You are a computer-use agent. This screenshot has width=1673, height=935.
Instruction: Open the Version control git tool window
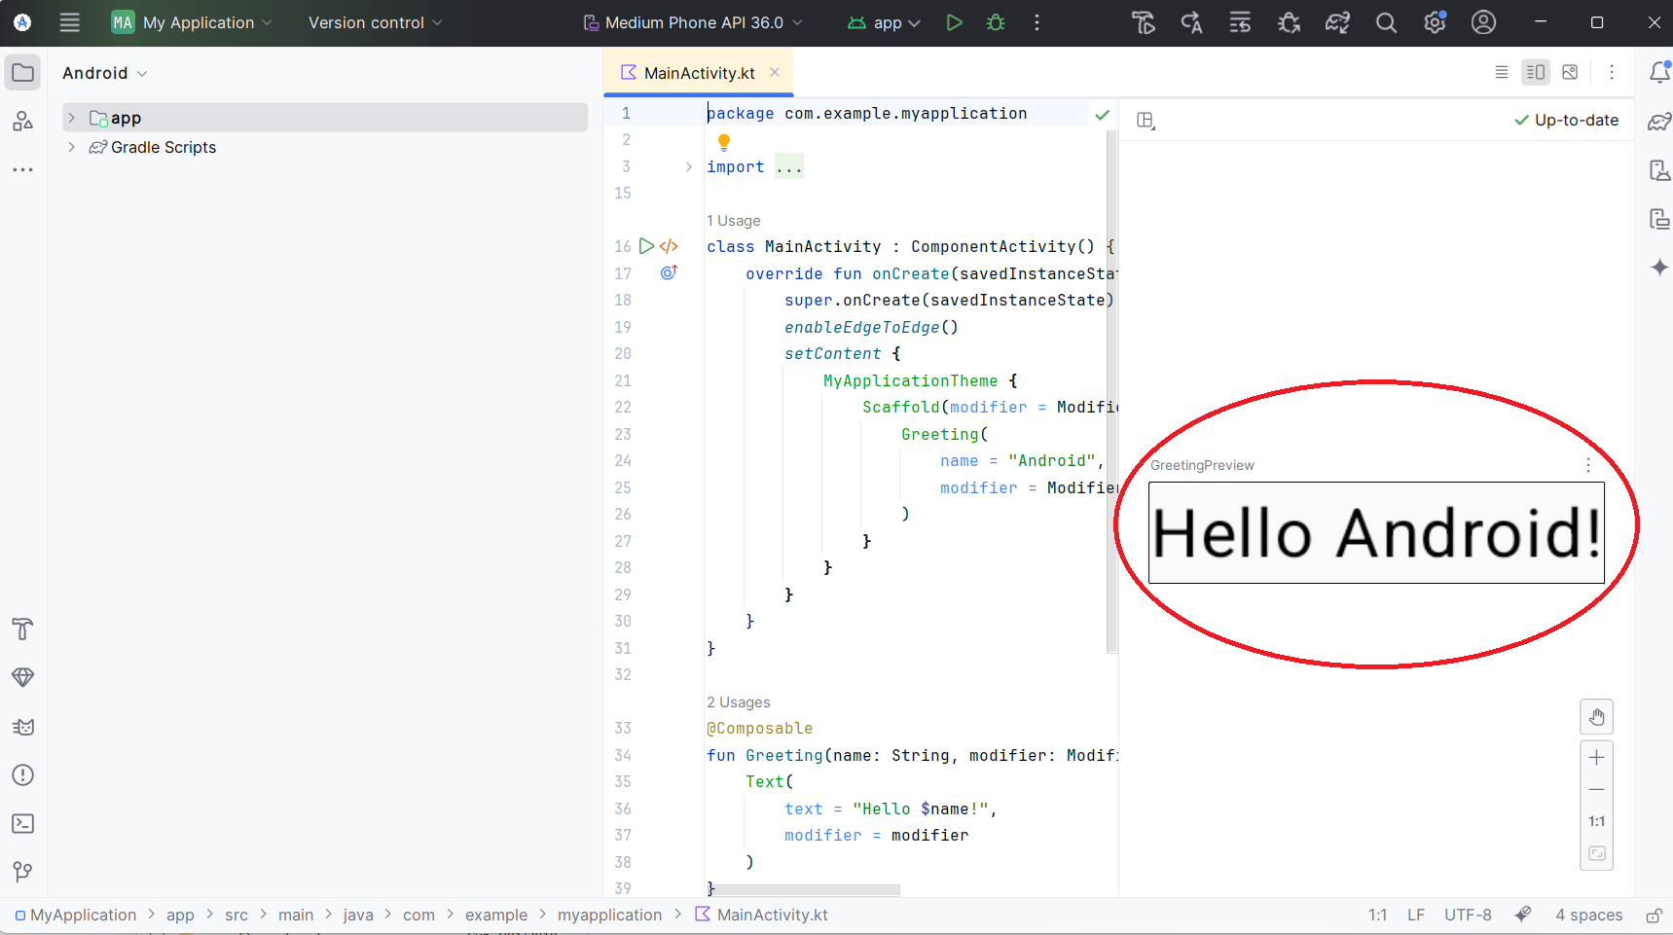point(23,872)
